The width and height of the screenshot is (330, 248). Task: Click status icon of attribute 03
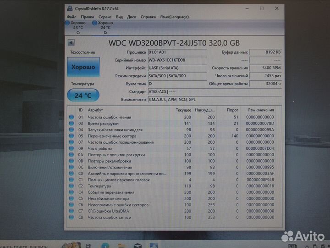click(x=71, y=124)
